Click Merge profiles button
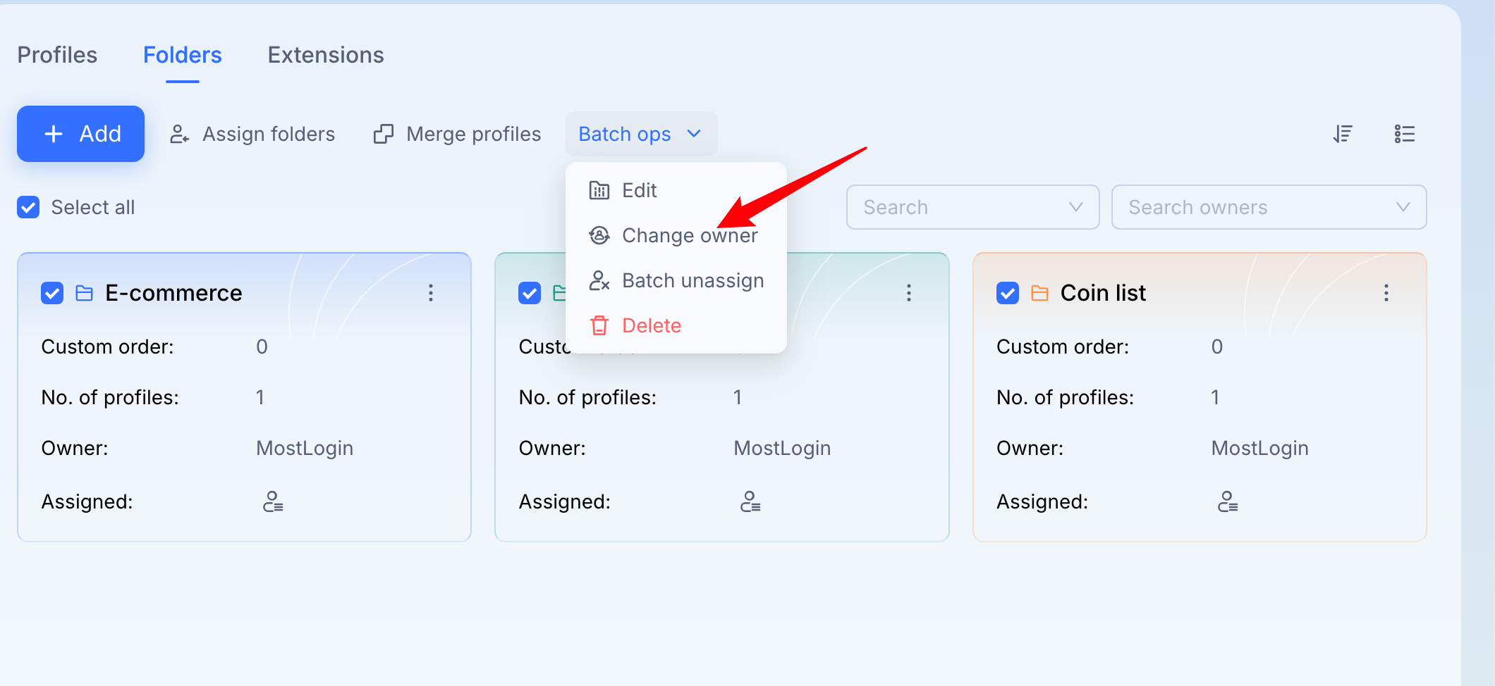 click(x=457, y=134)
